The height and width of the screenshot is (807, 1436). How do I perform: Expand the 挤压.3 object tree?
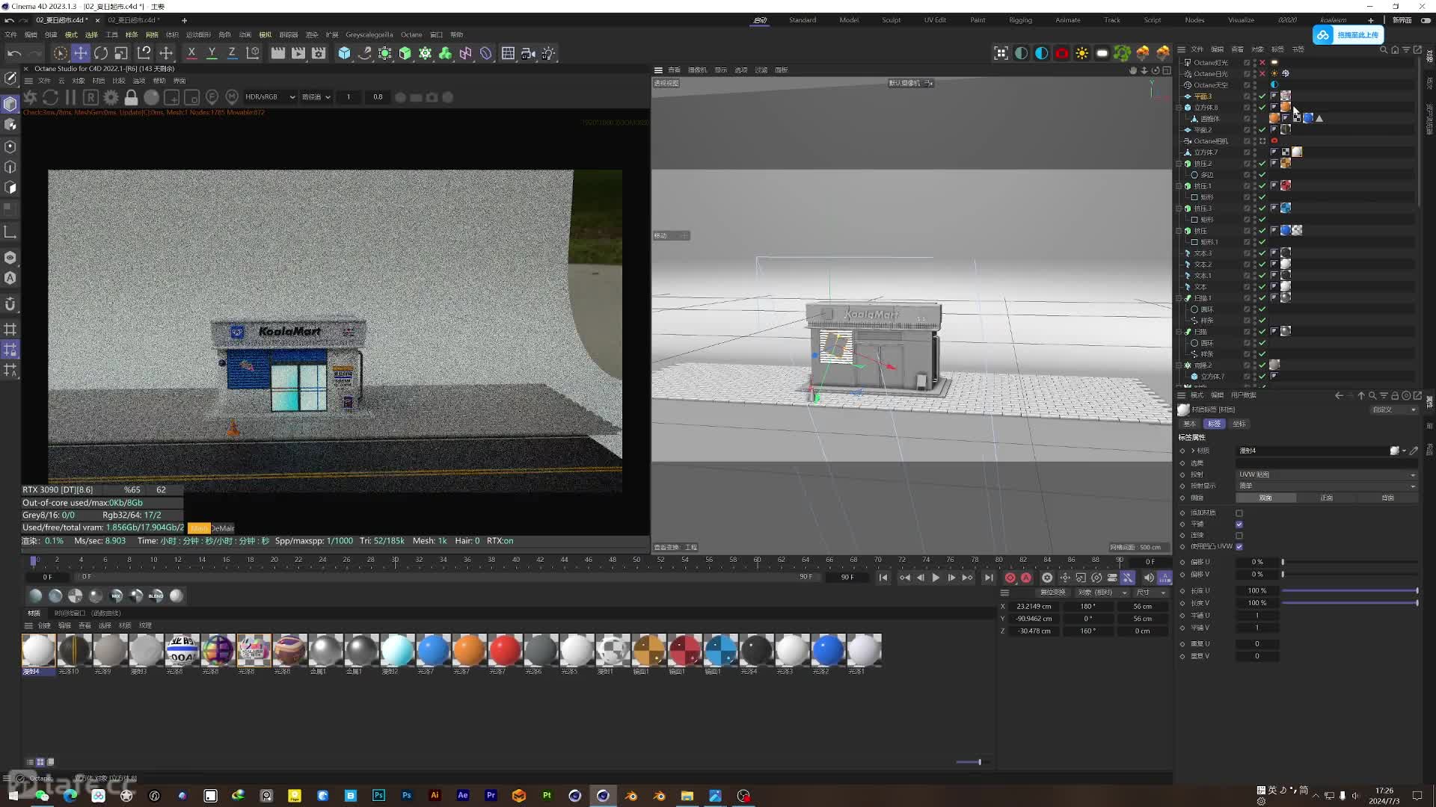pyautogui.click(x=1179, y=208)
